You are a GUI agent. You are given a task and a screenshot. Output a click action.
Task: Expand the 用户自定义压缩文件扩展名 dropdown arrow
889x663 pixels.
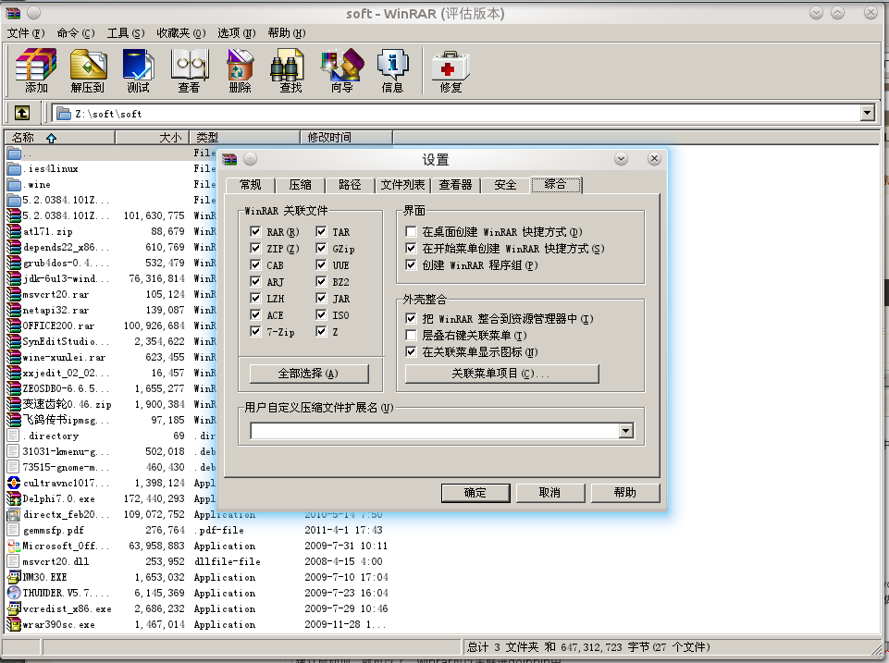coord(625,431)
